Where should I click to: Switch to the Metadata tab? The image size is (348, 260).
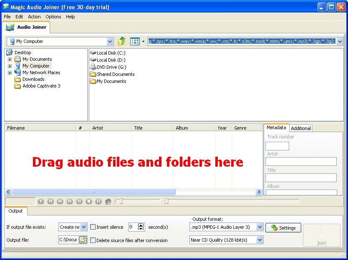276,127
